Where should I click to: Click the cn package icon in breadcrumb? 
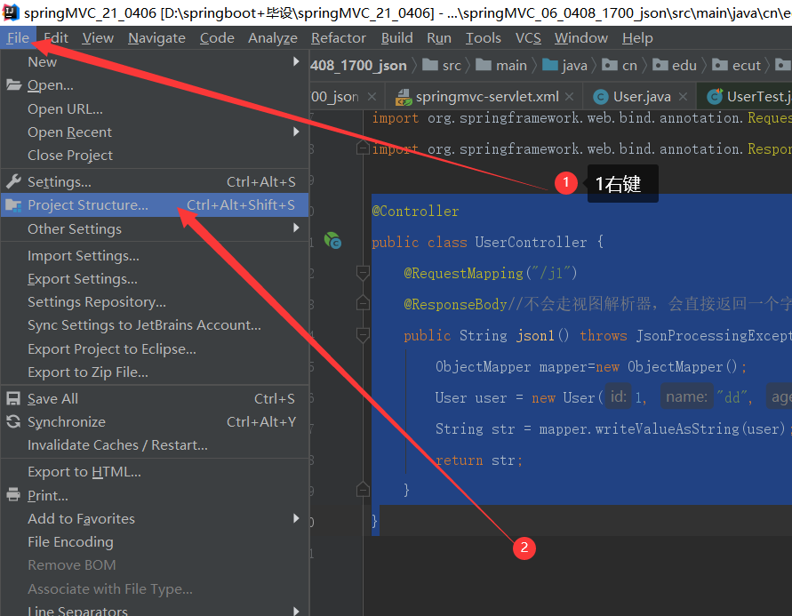coord(610,65)
